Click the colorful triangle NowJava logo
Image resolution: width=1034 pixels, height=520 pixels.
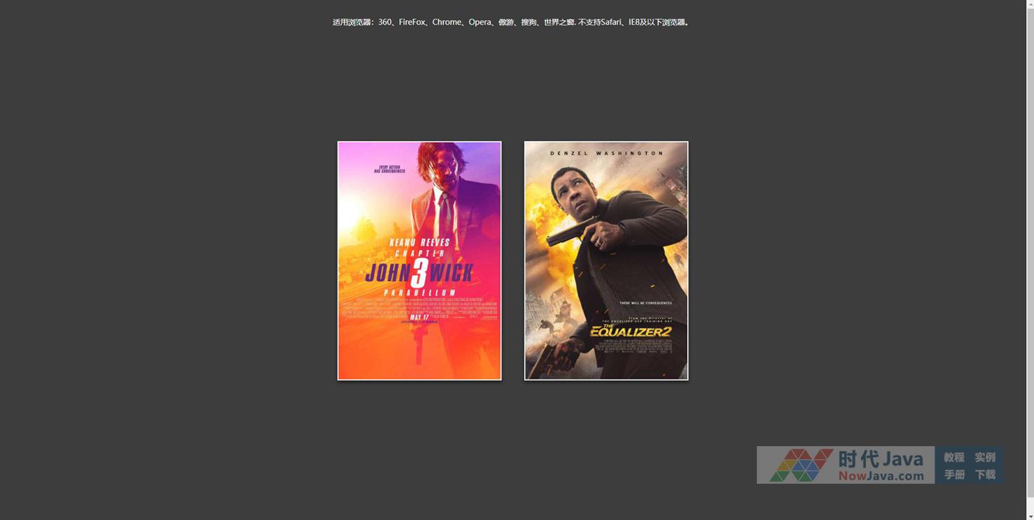tap(800, 465)
